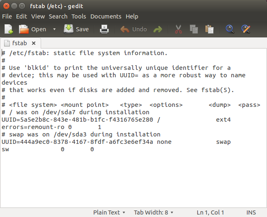This screenshot has width=267, height=217.
Task: Open the Documents menu
Action: [x=106, y=16]
